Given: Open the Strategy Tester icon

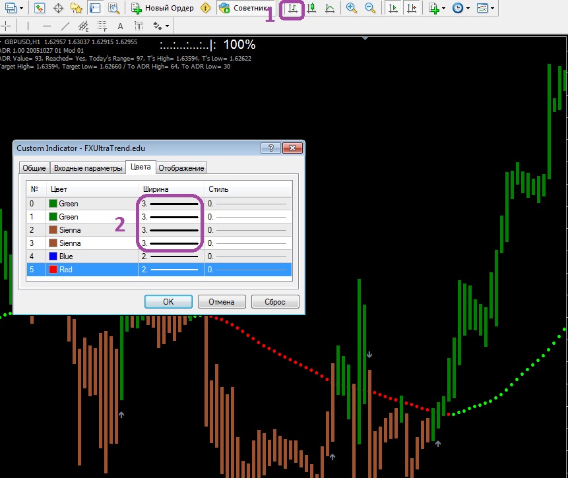Looking at the screenshot, I should click(x=113, y=8).
